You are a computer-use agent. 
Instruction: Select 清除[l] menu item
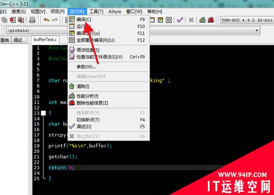[109, 86]
